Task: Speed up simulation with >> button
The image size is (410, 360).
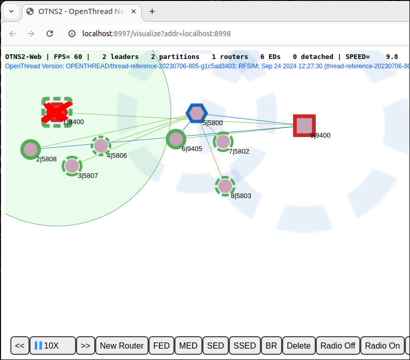Action: click(x=85, y=346)
